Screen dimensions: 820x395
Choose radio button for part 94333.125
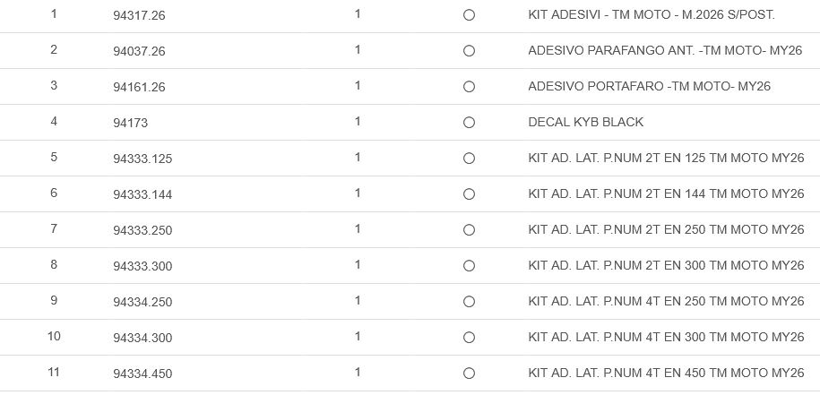pyautogui.click(x=469, y=159)
